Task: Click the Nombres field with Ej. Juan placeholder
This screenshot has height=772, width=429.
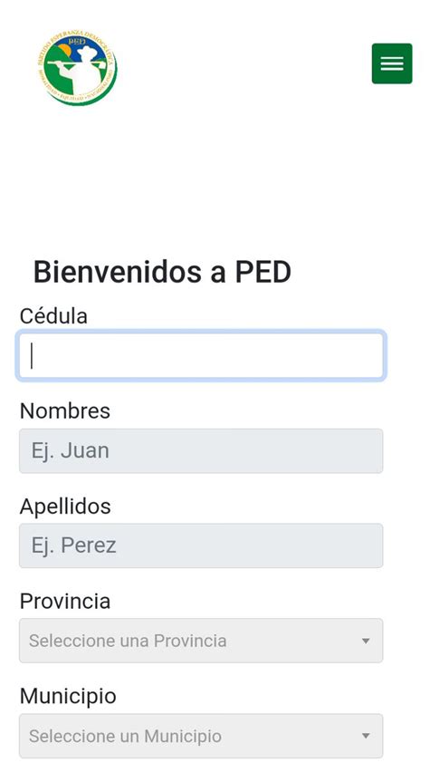Action: (201, 451)
